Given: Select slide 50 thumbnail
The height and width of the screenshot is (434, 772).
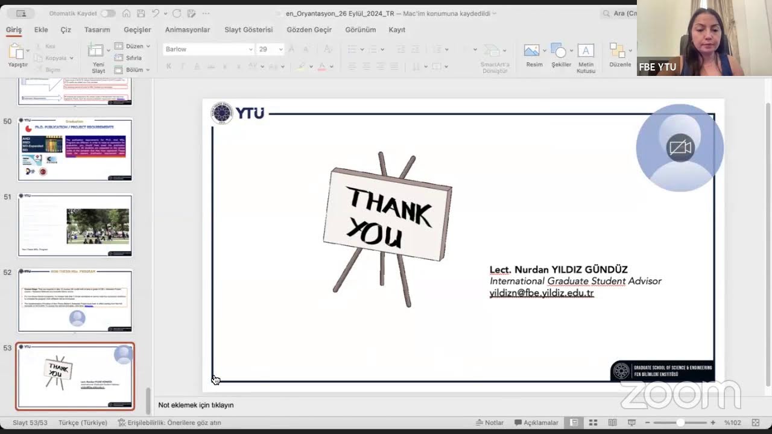Looking at the screenshot, I should [x=75, y=149].
